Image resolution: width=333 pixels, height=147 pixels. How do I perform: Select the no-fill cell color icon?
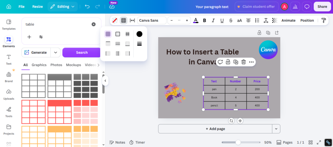115,20
